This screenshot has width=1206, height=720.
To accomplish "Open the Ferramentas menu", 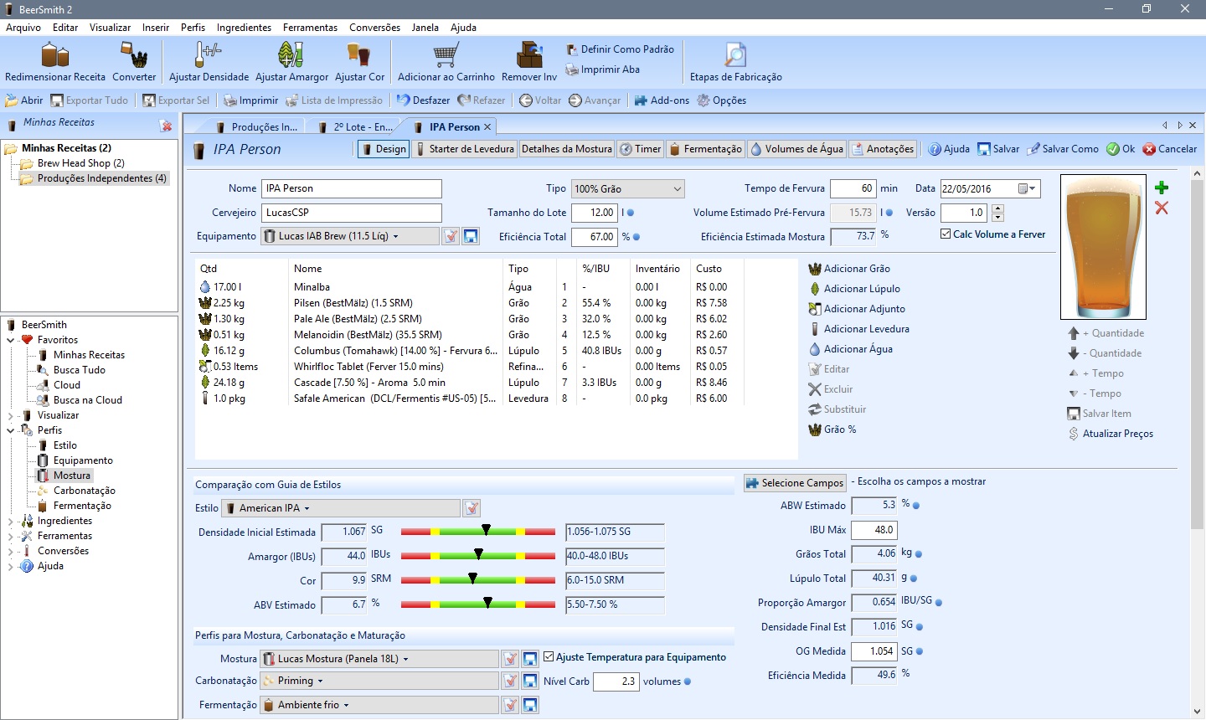I will (x=310, y=28).
